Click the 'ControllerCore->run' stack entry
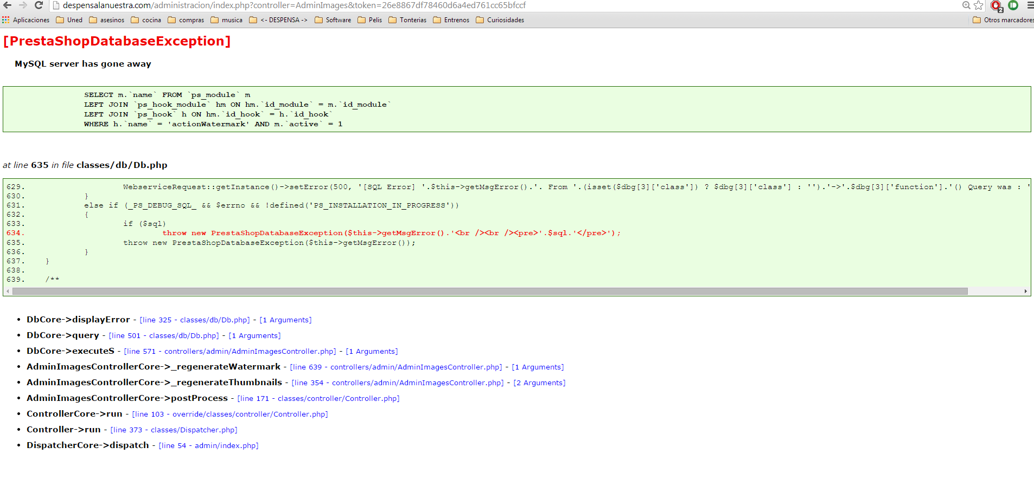 point(75,414)
